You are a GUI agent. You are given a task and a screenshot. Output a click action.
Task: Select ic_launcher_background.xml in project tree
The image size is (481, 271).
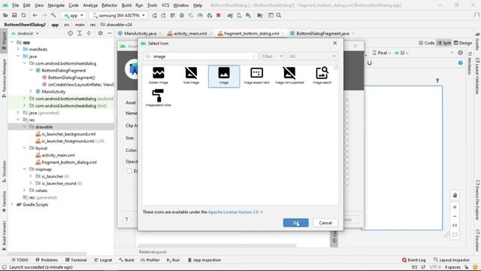pos(68,134)
